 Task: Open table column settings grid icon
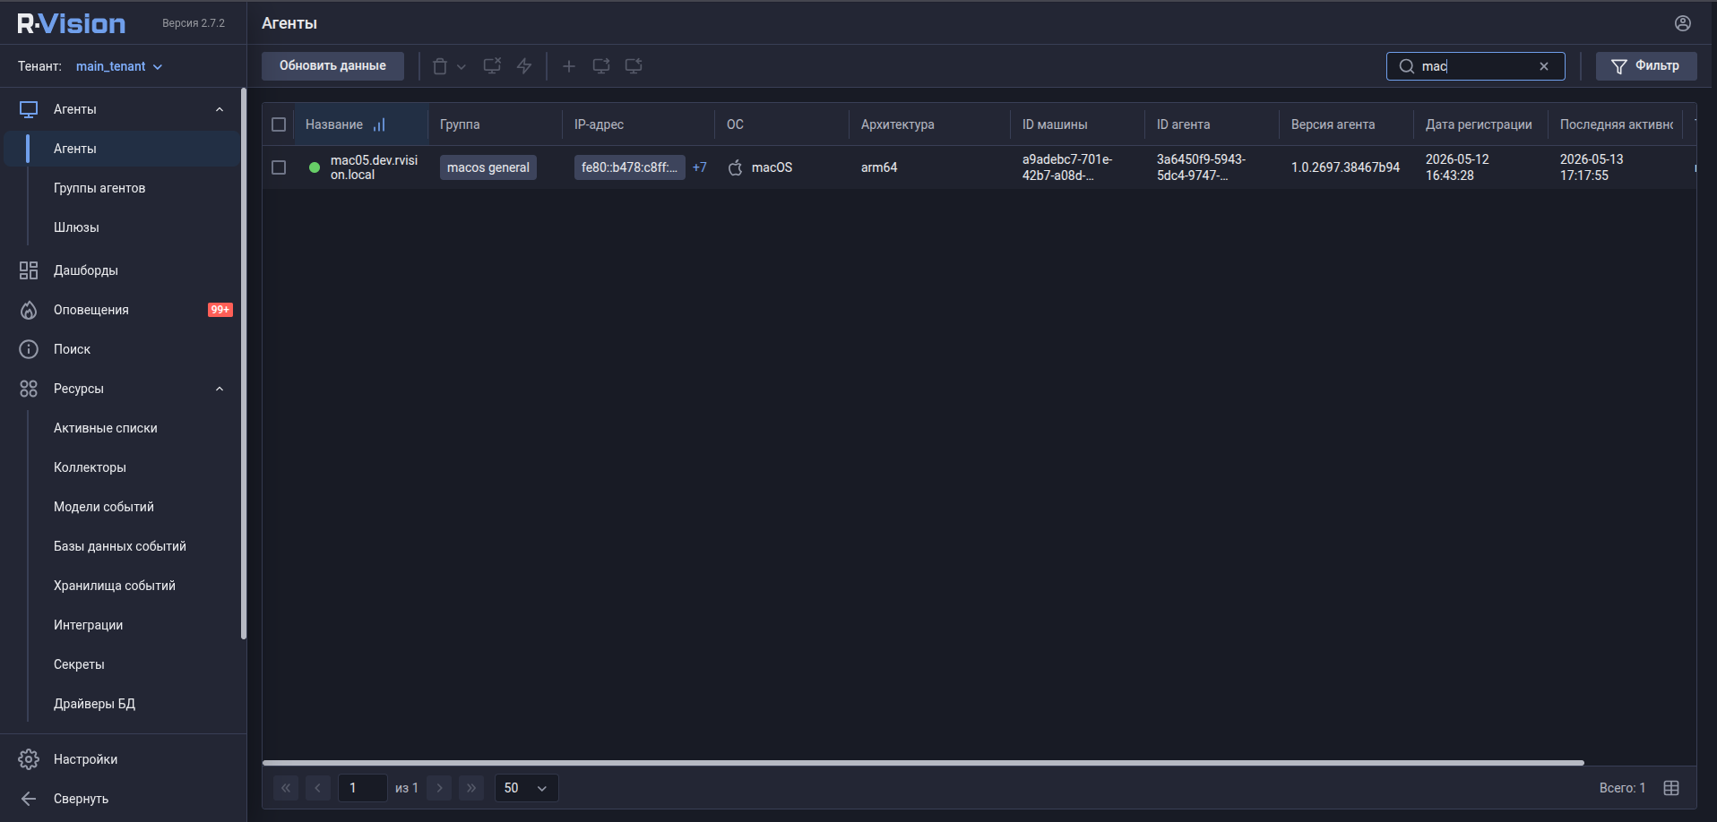[x=1671, y=788]
